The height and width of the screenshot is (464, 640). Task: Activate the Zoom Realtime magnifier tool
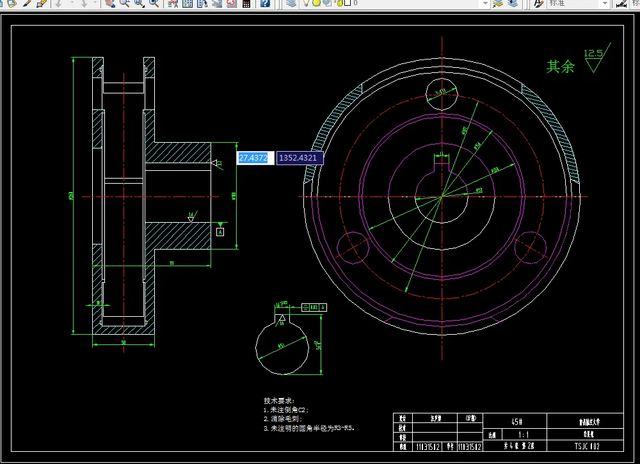pos(124,3)
